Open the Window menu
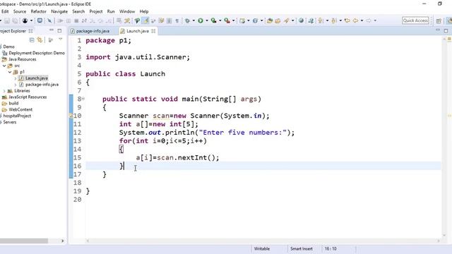 point(127,11)
